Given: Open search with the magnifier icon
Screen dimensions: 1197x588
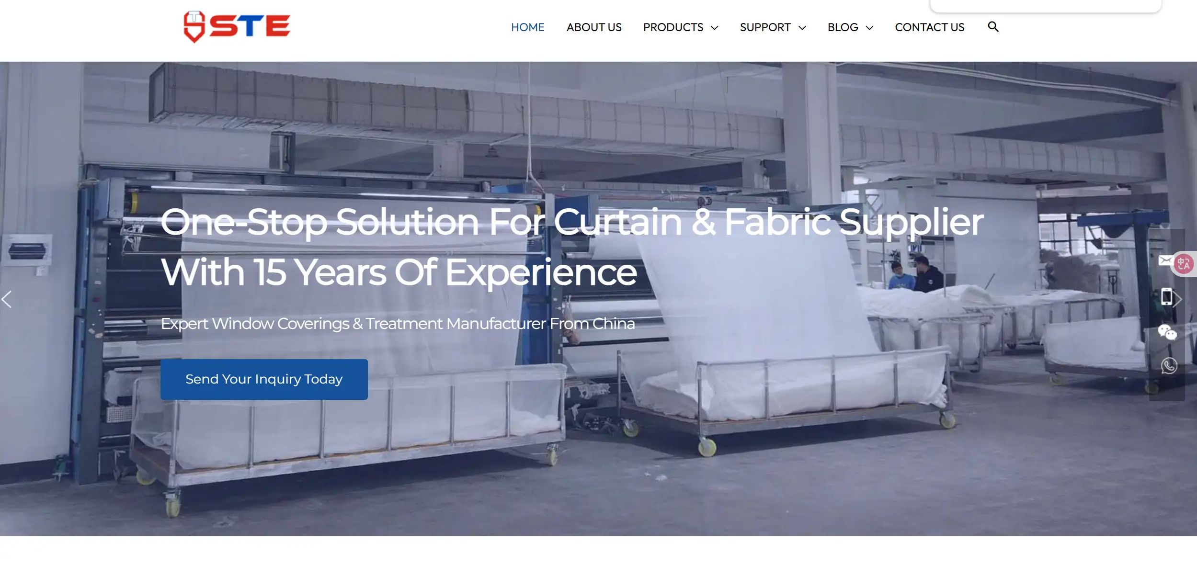Looking at the screenshot, I should click(993, 27).
